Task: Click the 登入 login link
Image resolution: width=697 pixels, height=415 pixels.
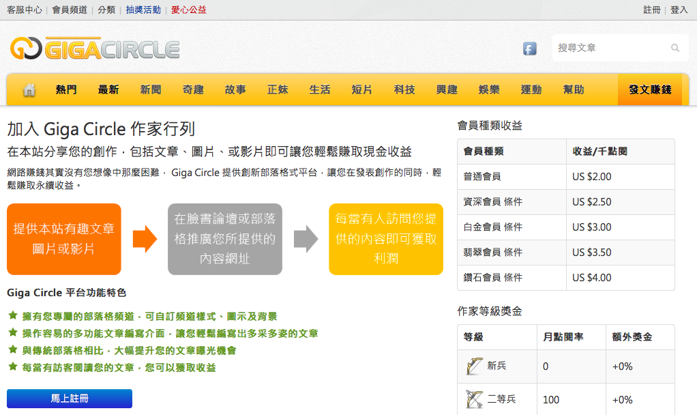Action: tap(679, 10)
